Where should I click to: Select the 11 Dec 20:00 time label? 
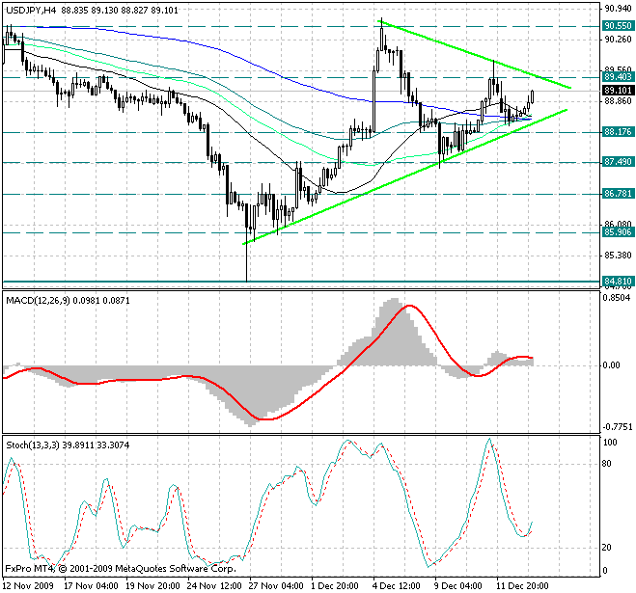tap(522, 586)
